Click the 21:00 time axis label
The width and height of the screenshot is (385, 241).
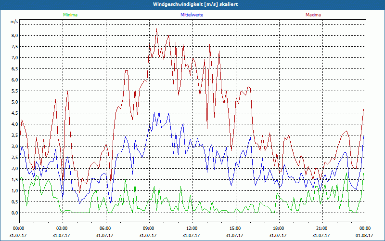pos(322,228)
